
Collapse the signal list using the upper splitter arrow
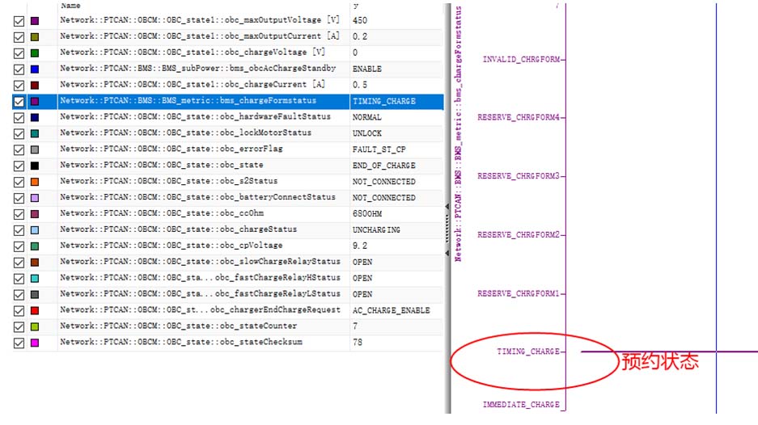[447, 207]
